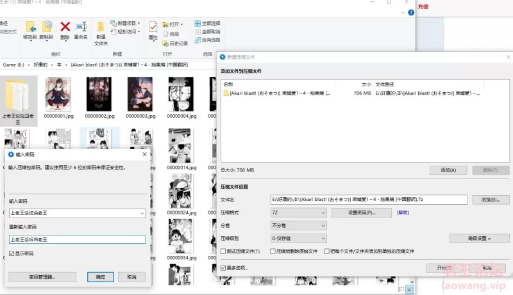Click the blue help question mark icon
Viewport: 513px width, 295px height.
[x=411, y=13]
